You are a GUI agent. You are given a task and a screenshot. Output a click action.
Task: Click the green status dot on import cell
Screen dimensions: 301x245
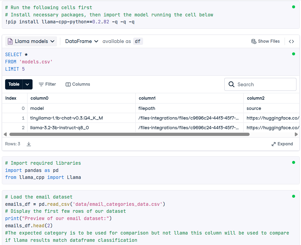tap(293, 163)
